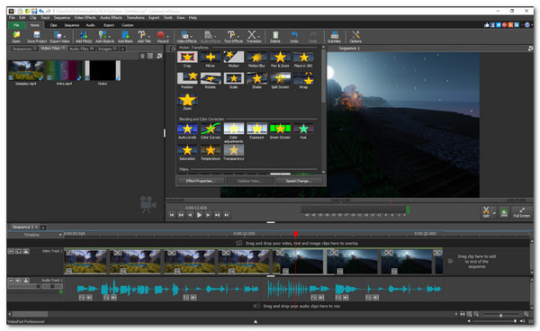
Task: Undo the last action
Action: click(x=293, y=36)
